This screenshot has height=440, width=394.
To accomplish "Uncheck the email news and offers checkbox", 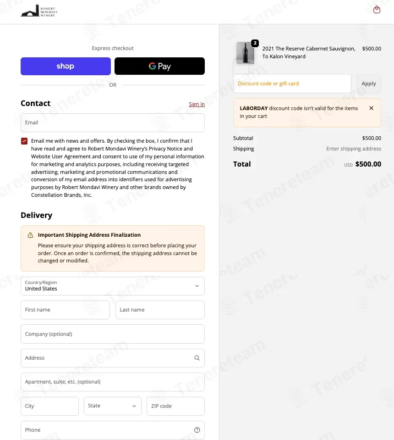I will tap(24, 141).
